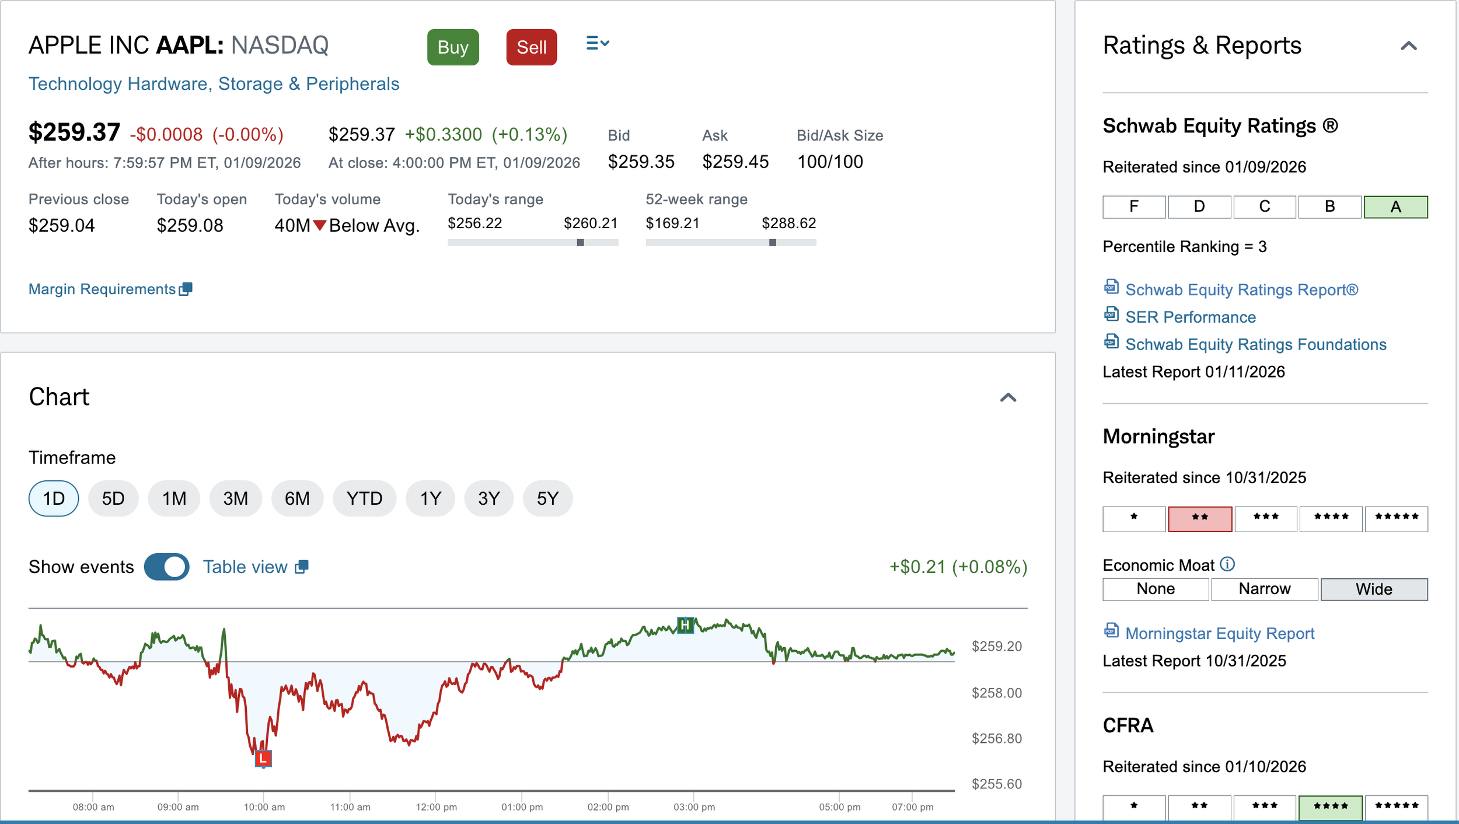The width and height of the screenshot is (1459, 824).
Task: Select the 5D timeframe option
Action: [113, 498]
